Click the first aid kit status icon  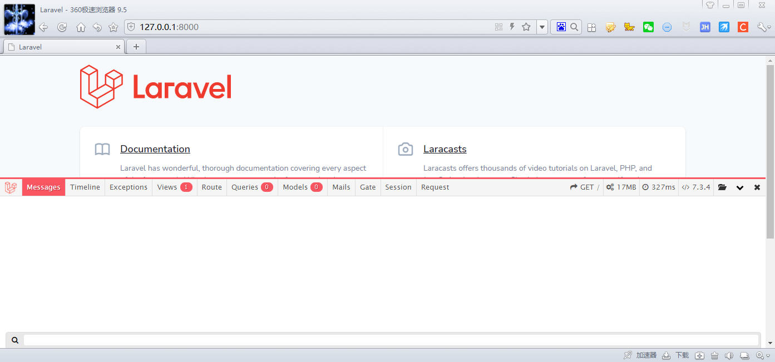click(700, 355)
